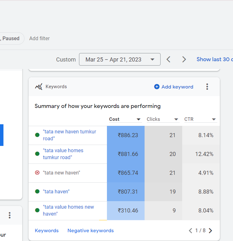Click the Keywords card search-trend icon
The height and width of the screenshot is (241, 233).
39,87
